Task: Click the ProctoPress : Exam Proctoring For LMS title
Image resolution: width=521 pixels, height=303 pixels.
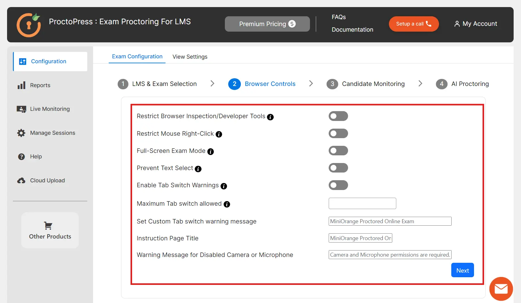Action: click(120, 22)
